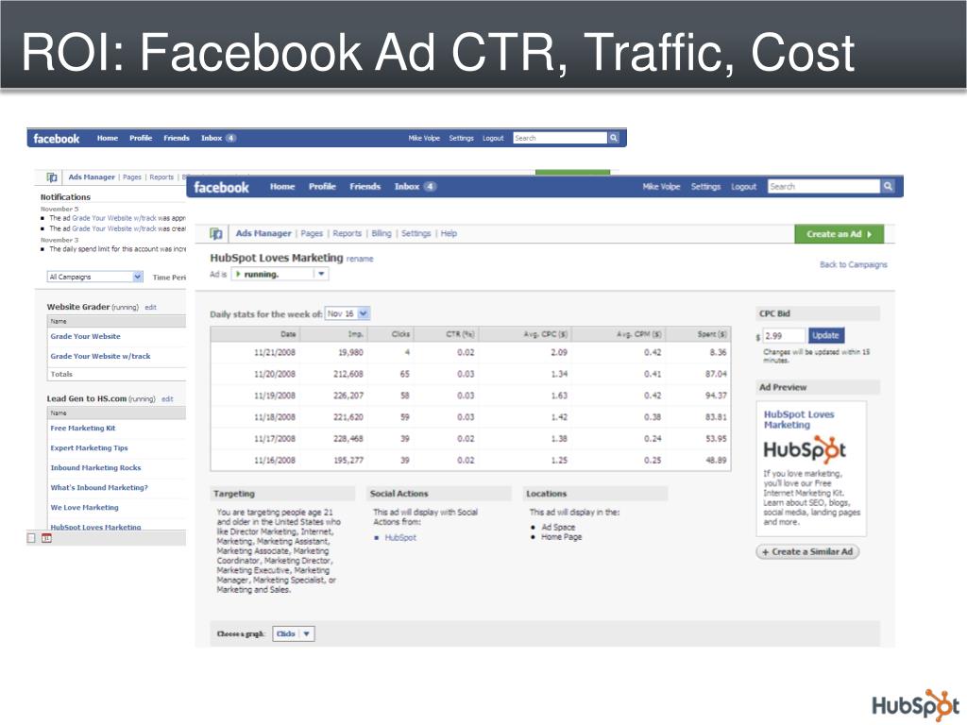Click 'Back to Campaigns' link
Screen dimensions: 967x725
pyautogui.click(x=854, y=264)
